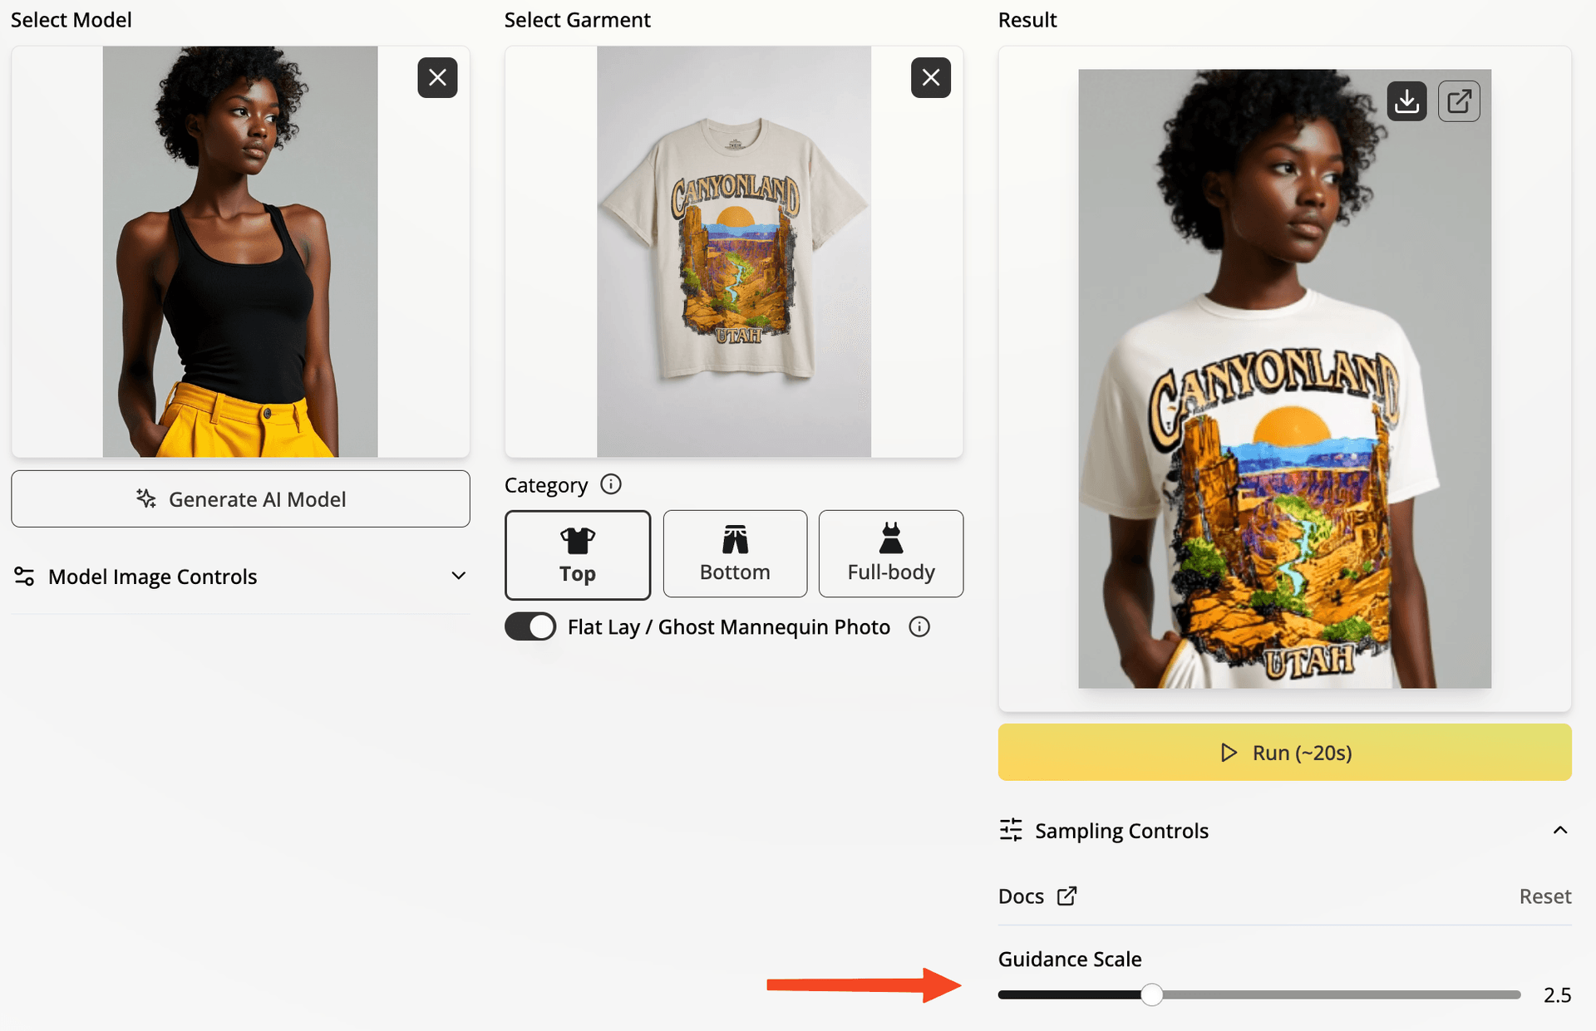Remove the selected model image
The height and width of the screenshot is (1031, 1596).
point(437,78)
